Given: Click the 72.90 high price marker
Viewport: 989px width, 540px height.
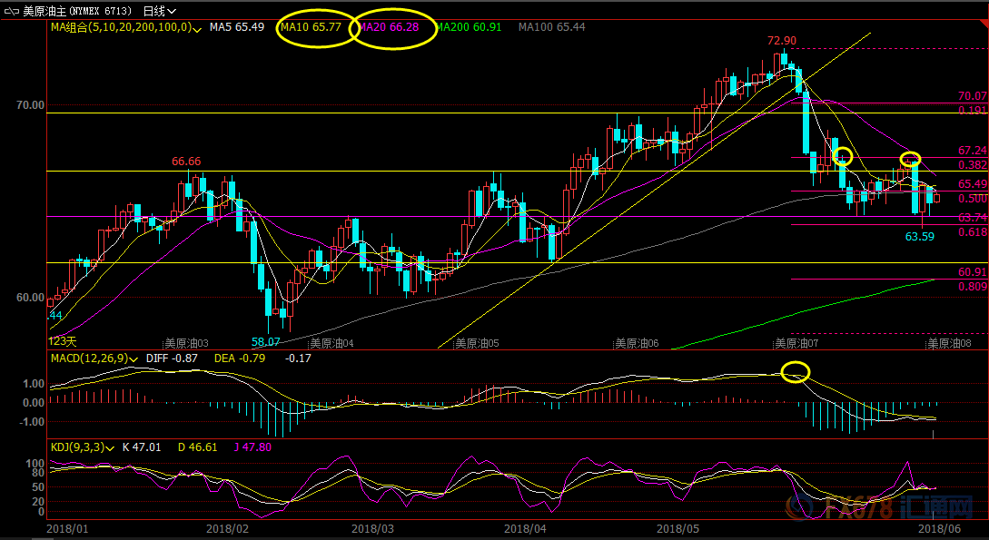Looking at the screenshot, I should coord(781,41).
